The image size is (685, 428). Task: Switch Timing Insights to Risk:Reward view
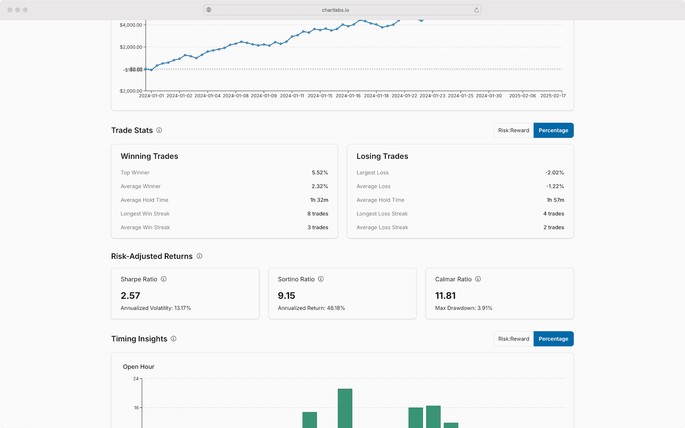coord(513,339)
